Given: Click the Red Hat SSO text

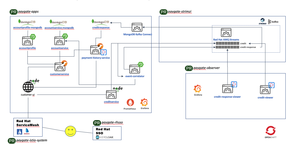Looking at the screenshot, I should pyautogui.click(x=103, y=131).
